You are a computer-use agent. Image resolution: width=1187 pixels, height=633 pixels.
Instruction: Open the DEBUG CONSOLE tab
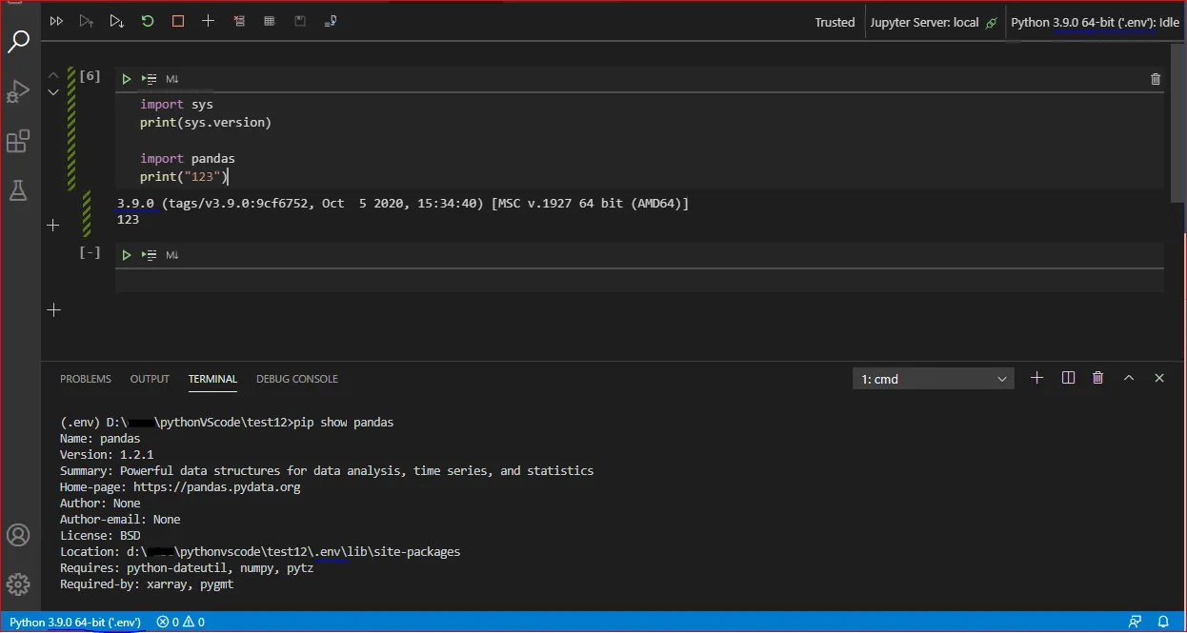click(x=297, y=379)
